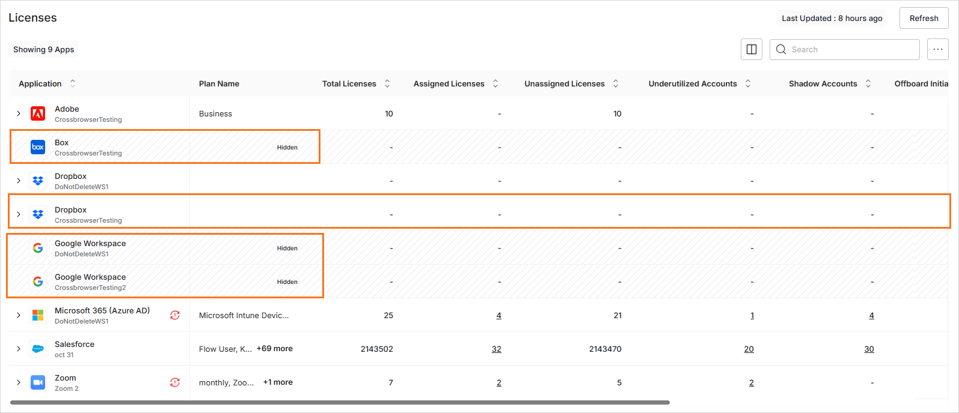The image size is (959, 413).
Task: Click Salesforce instance name oct 31
Action: point(64,355)
